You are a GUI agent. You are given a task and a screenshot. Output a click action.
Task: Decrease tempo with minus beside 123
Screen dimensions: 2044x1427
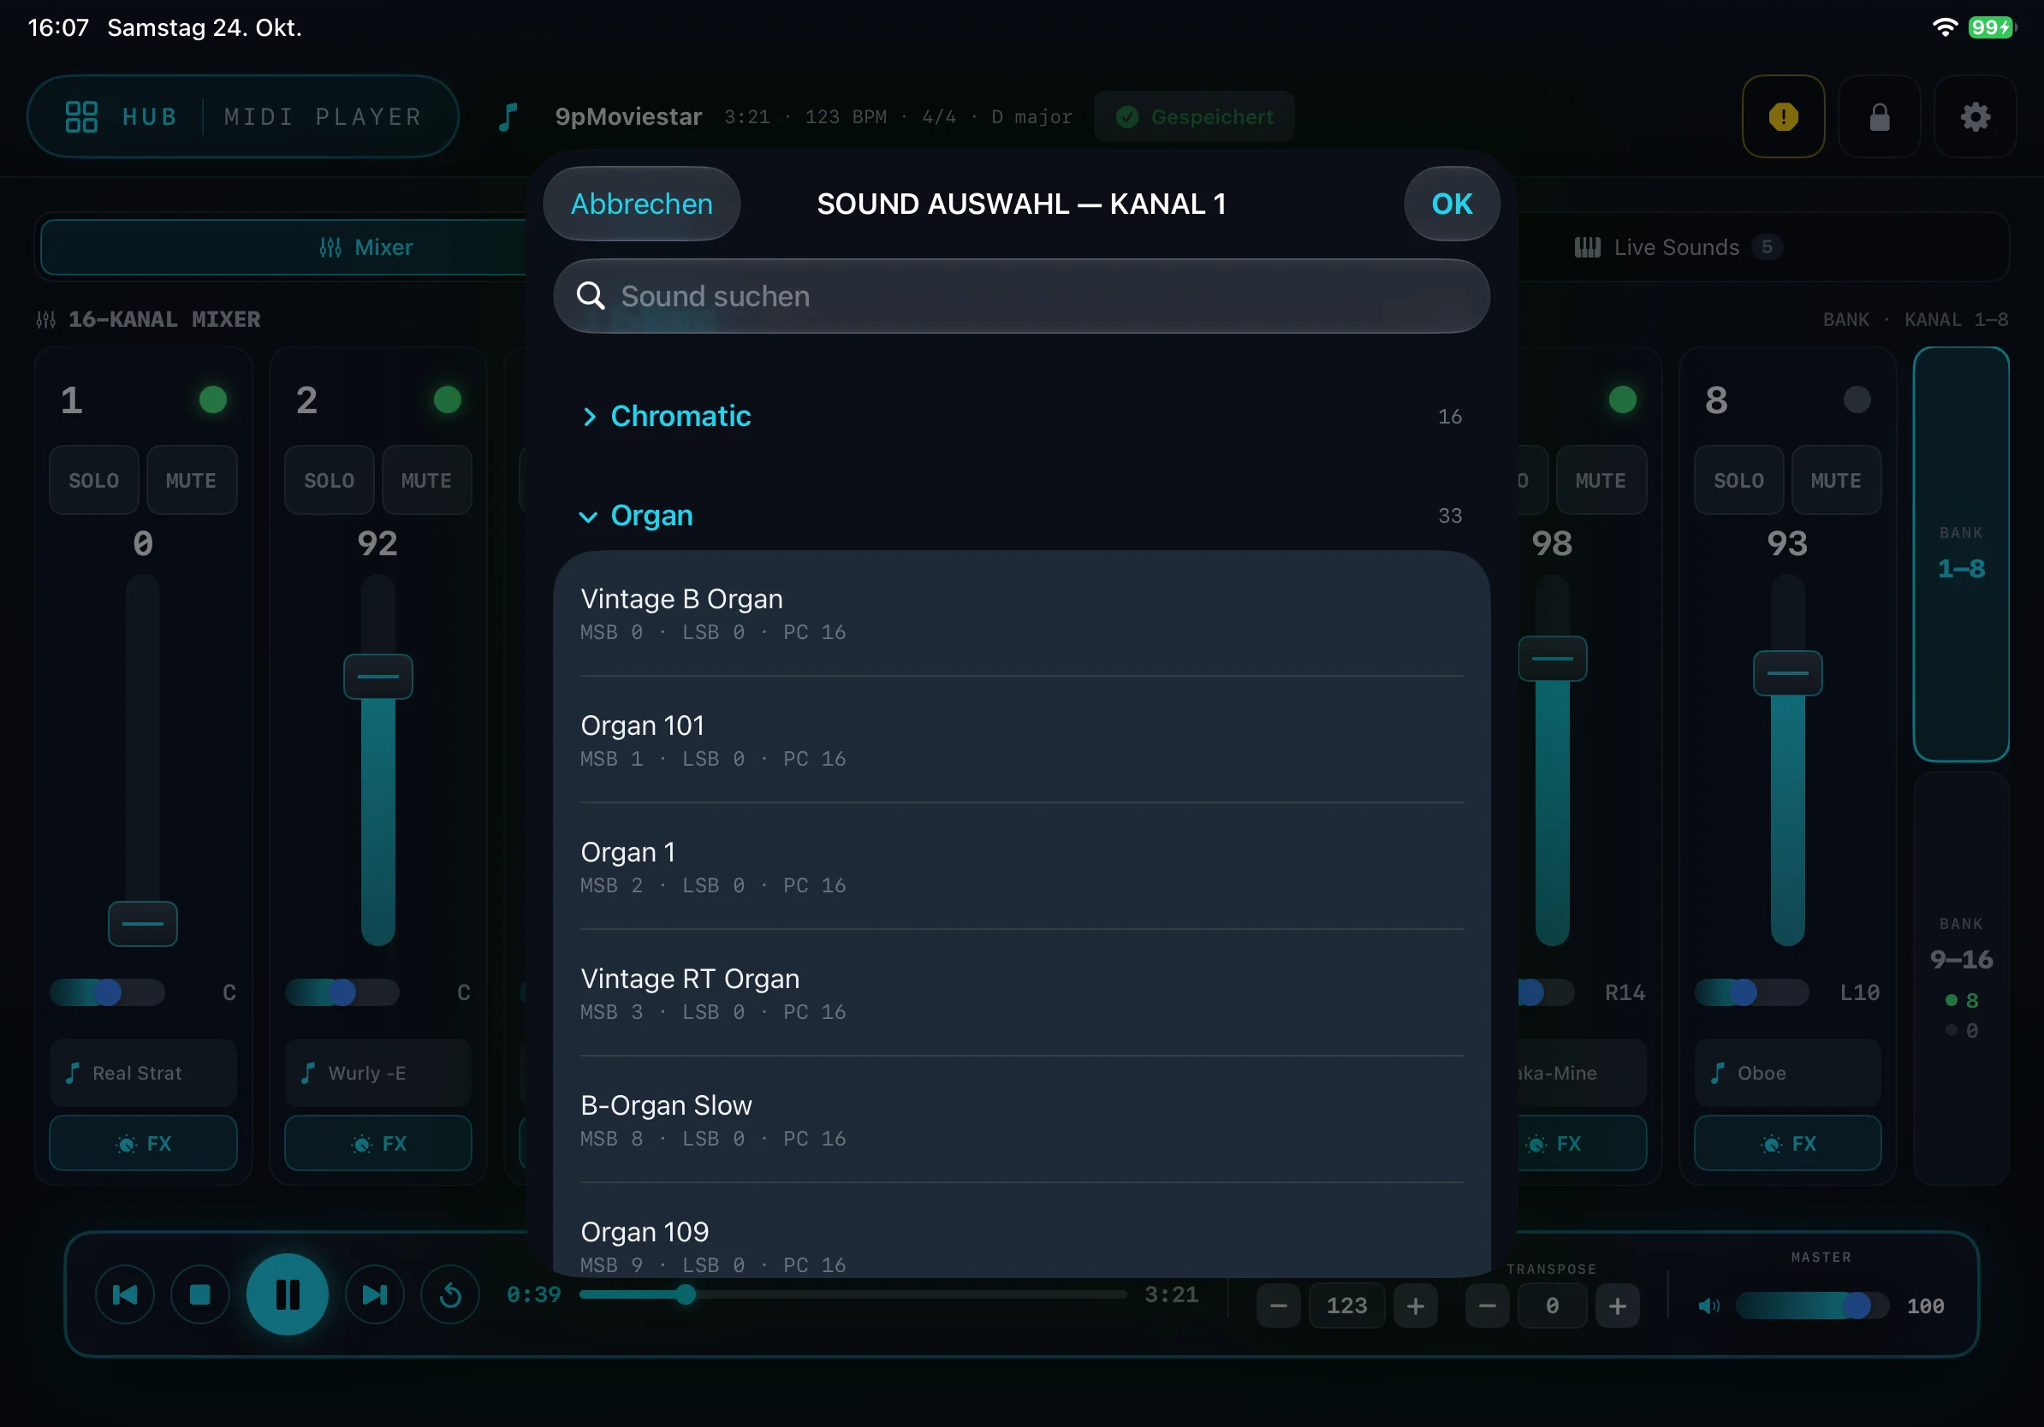point(1279,1306)
